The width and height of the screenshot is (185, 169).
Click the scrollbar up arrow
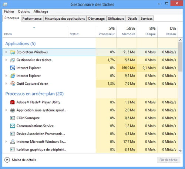[x=180, y=40]
